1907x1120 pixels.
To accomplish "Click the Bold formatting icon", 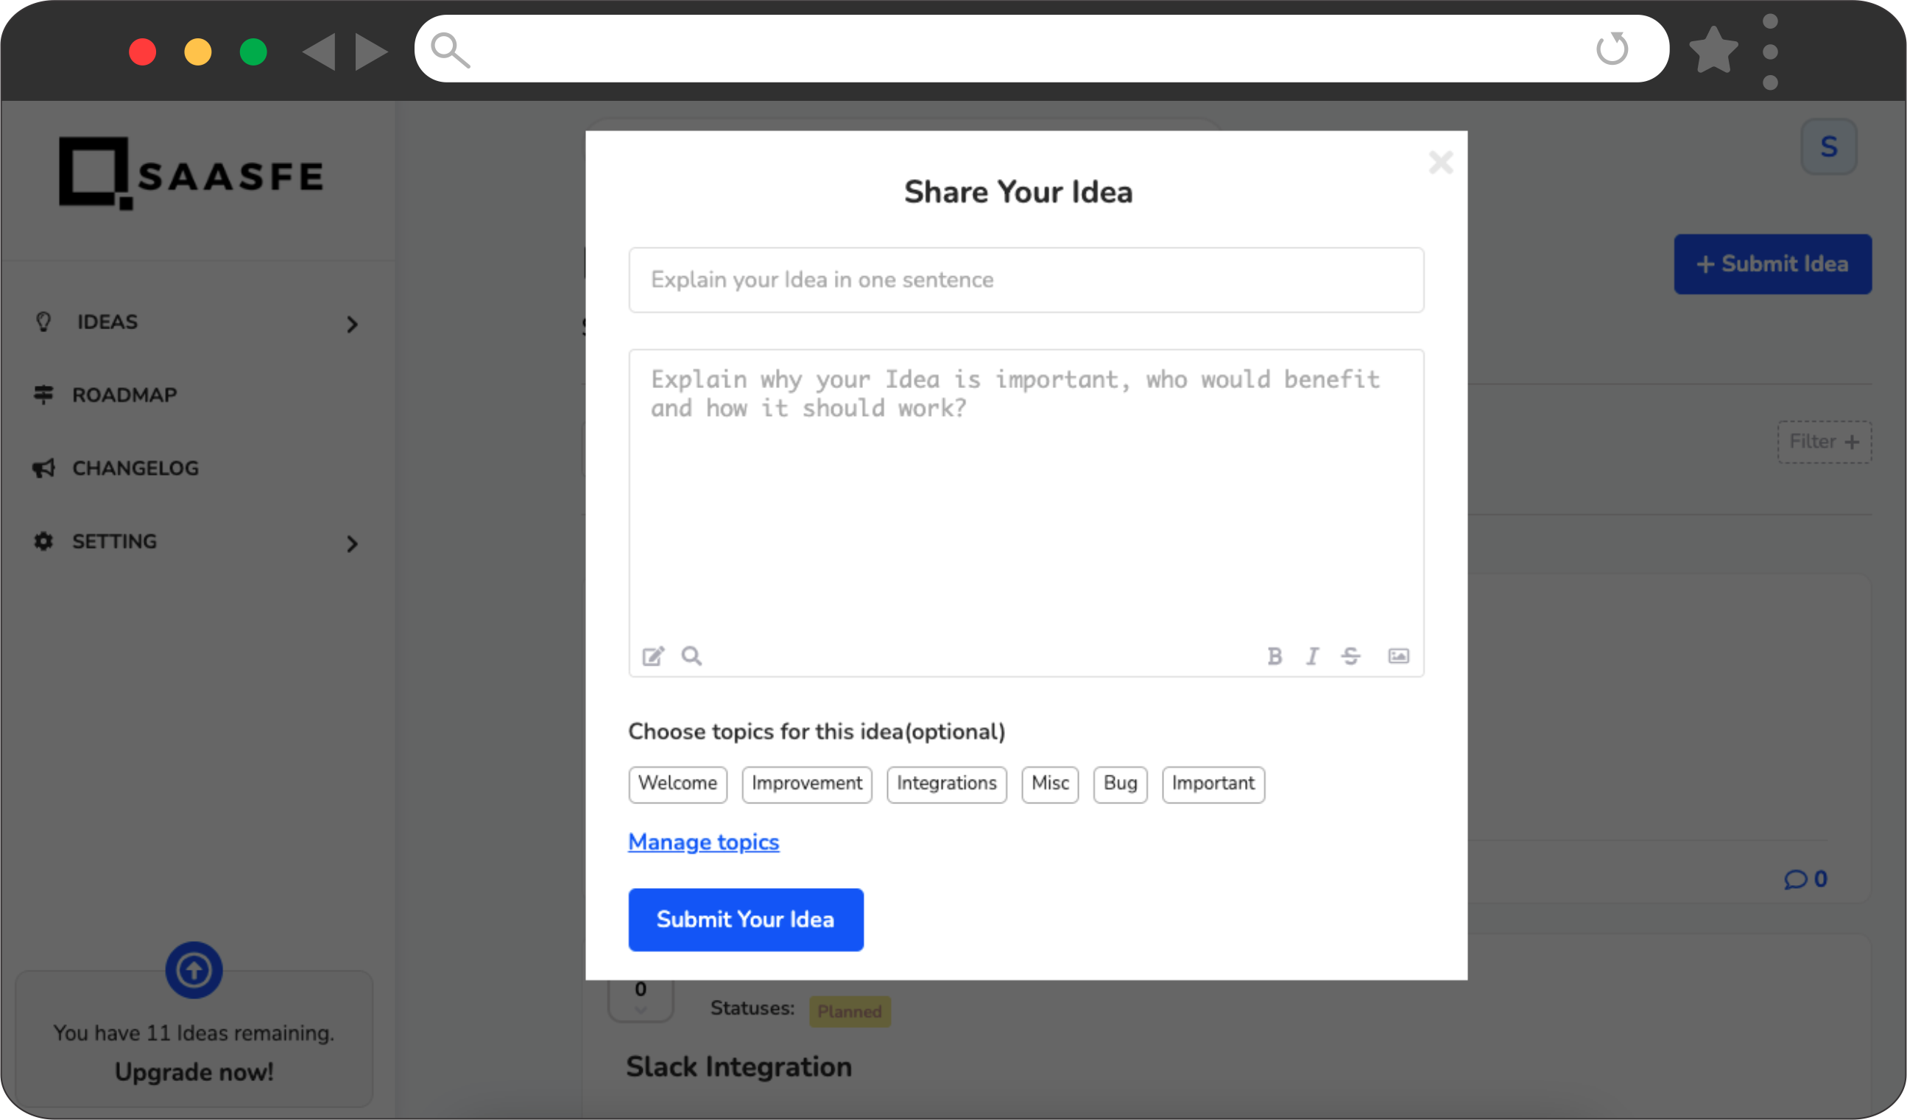I will point(1274,655).
